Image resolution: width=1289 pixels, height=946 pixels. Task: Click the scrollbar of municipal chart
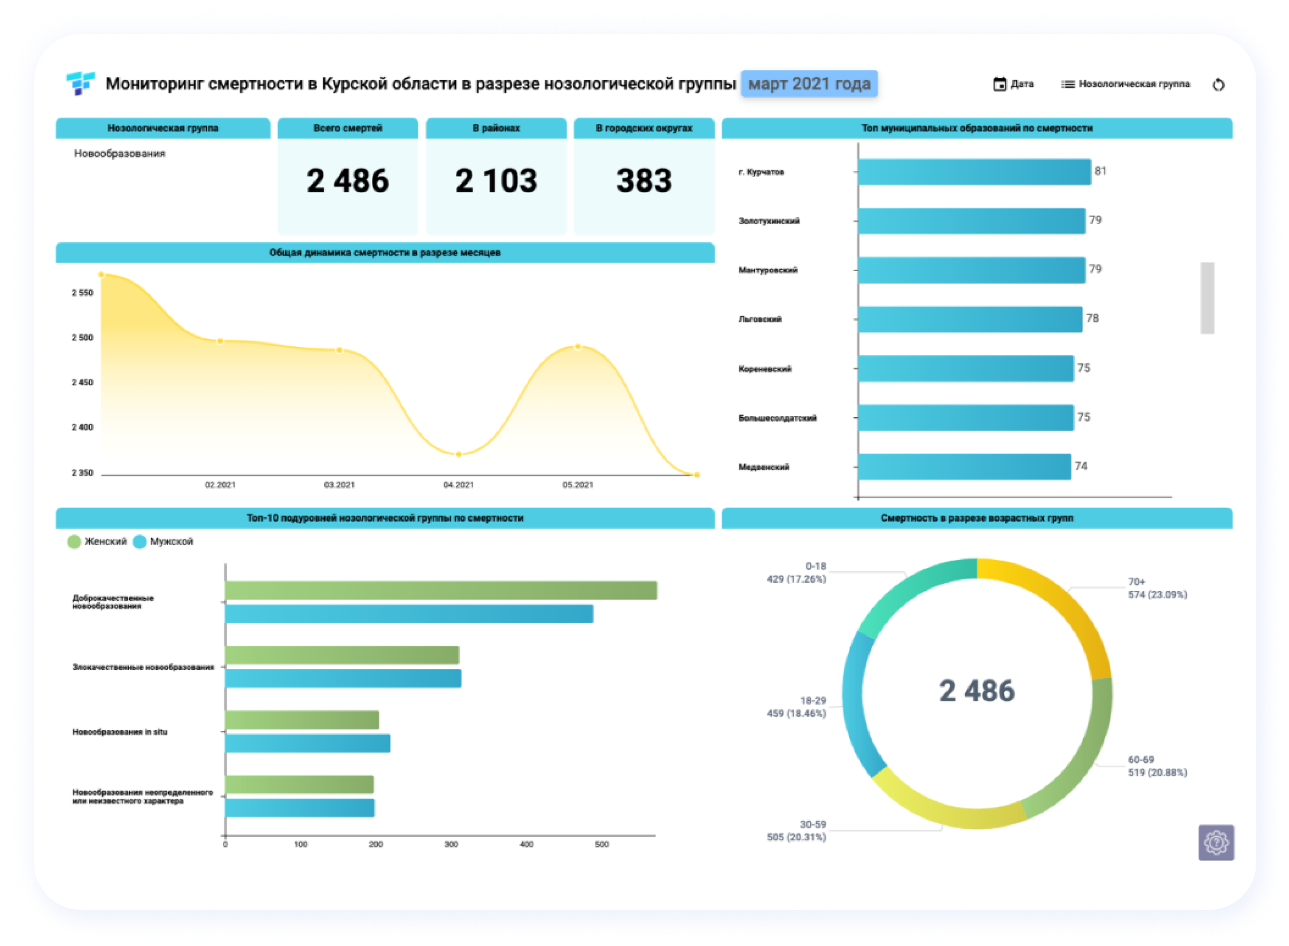1207,298
